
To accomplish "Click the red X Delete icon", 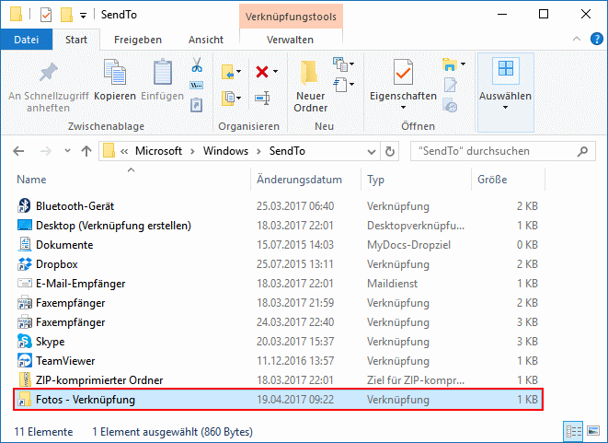I will (x=262, y=72).
